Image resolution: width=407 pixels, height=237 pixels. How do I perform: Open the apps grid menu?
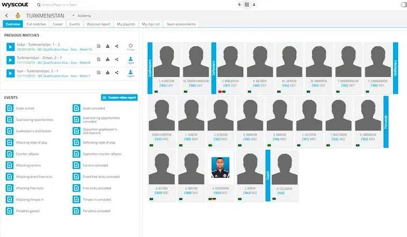pyautogui.click(x=247, y=5)
